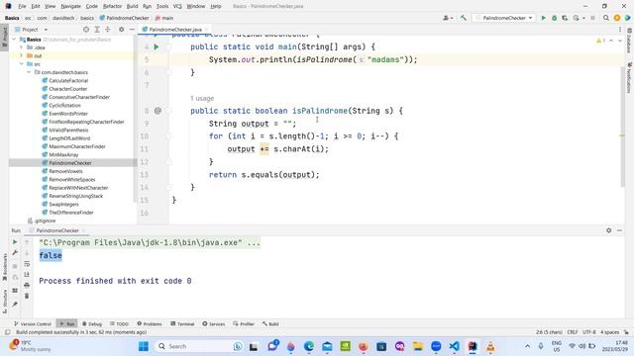This screenshot has height=356, width=634.
Task: Open the Refactor menu
Action: 112,6
